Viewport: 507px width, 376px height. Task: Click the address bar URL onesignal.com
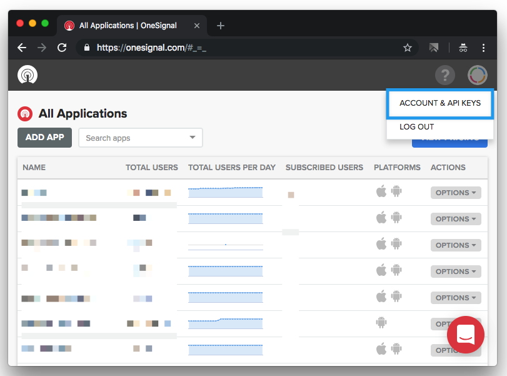151,48
